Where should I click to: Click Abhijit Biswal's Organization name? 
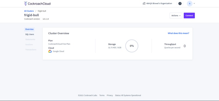pyautogui.click(x=159, y=4)
